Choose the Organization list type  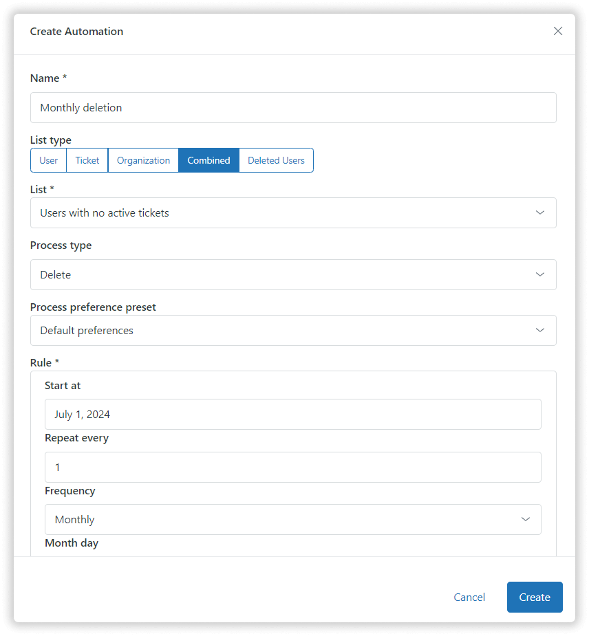[143, 160]
